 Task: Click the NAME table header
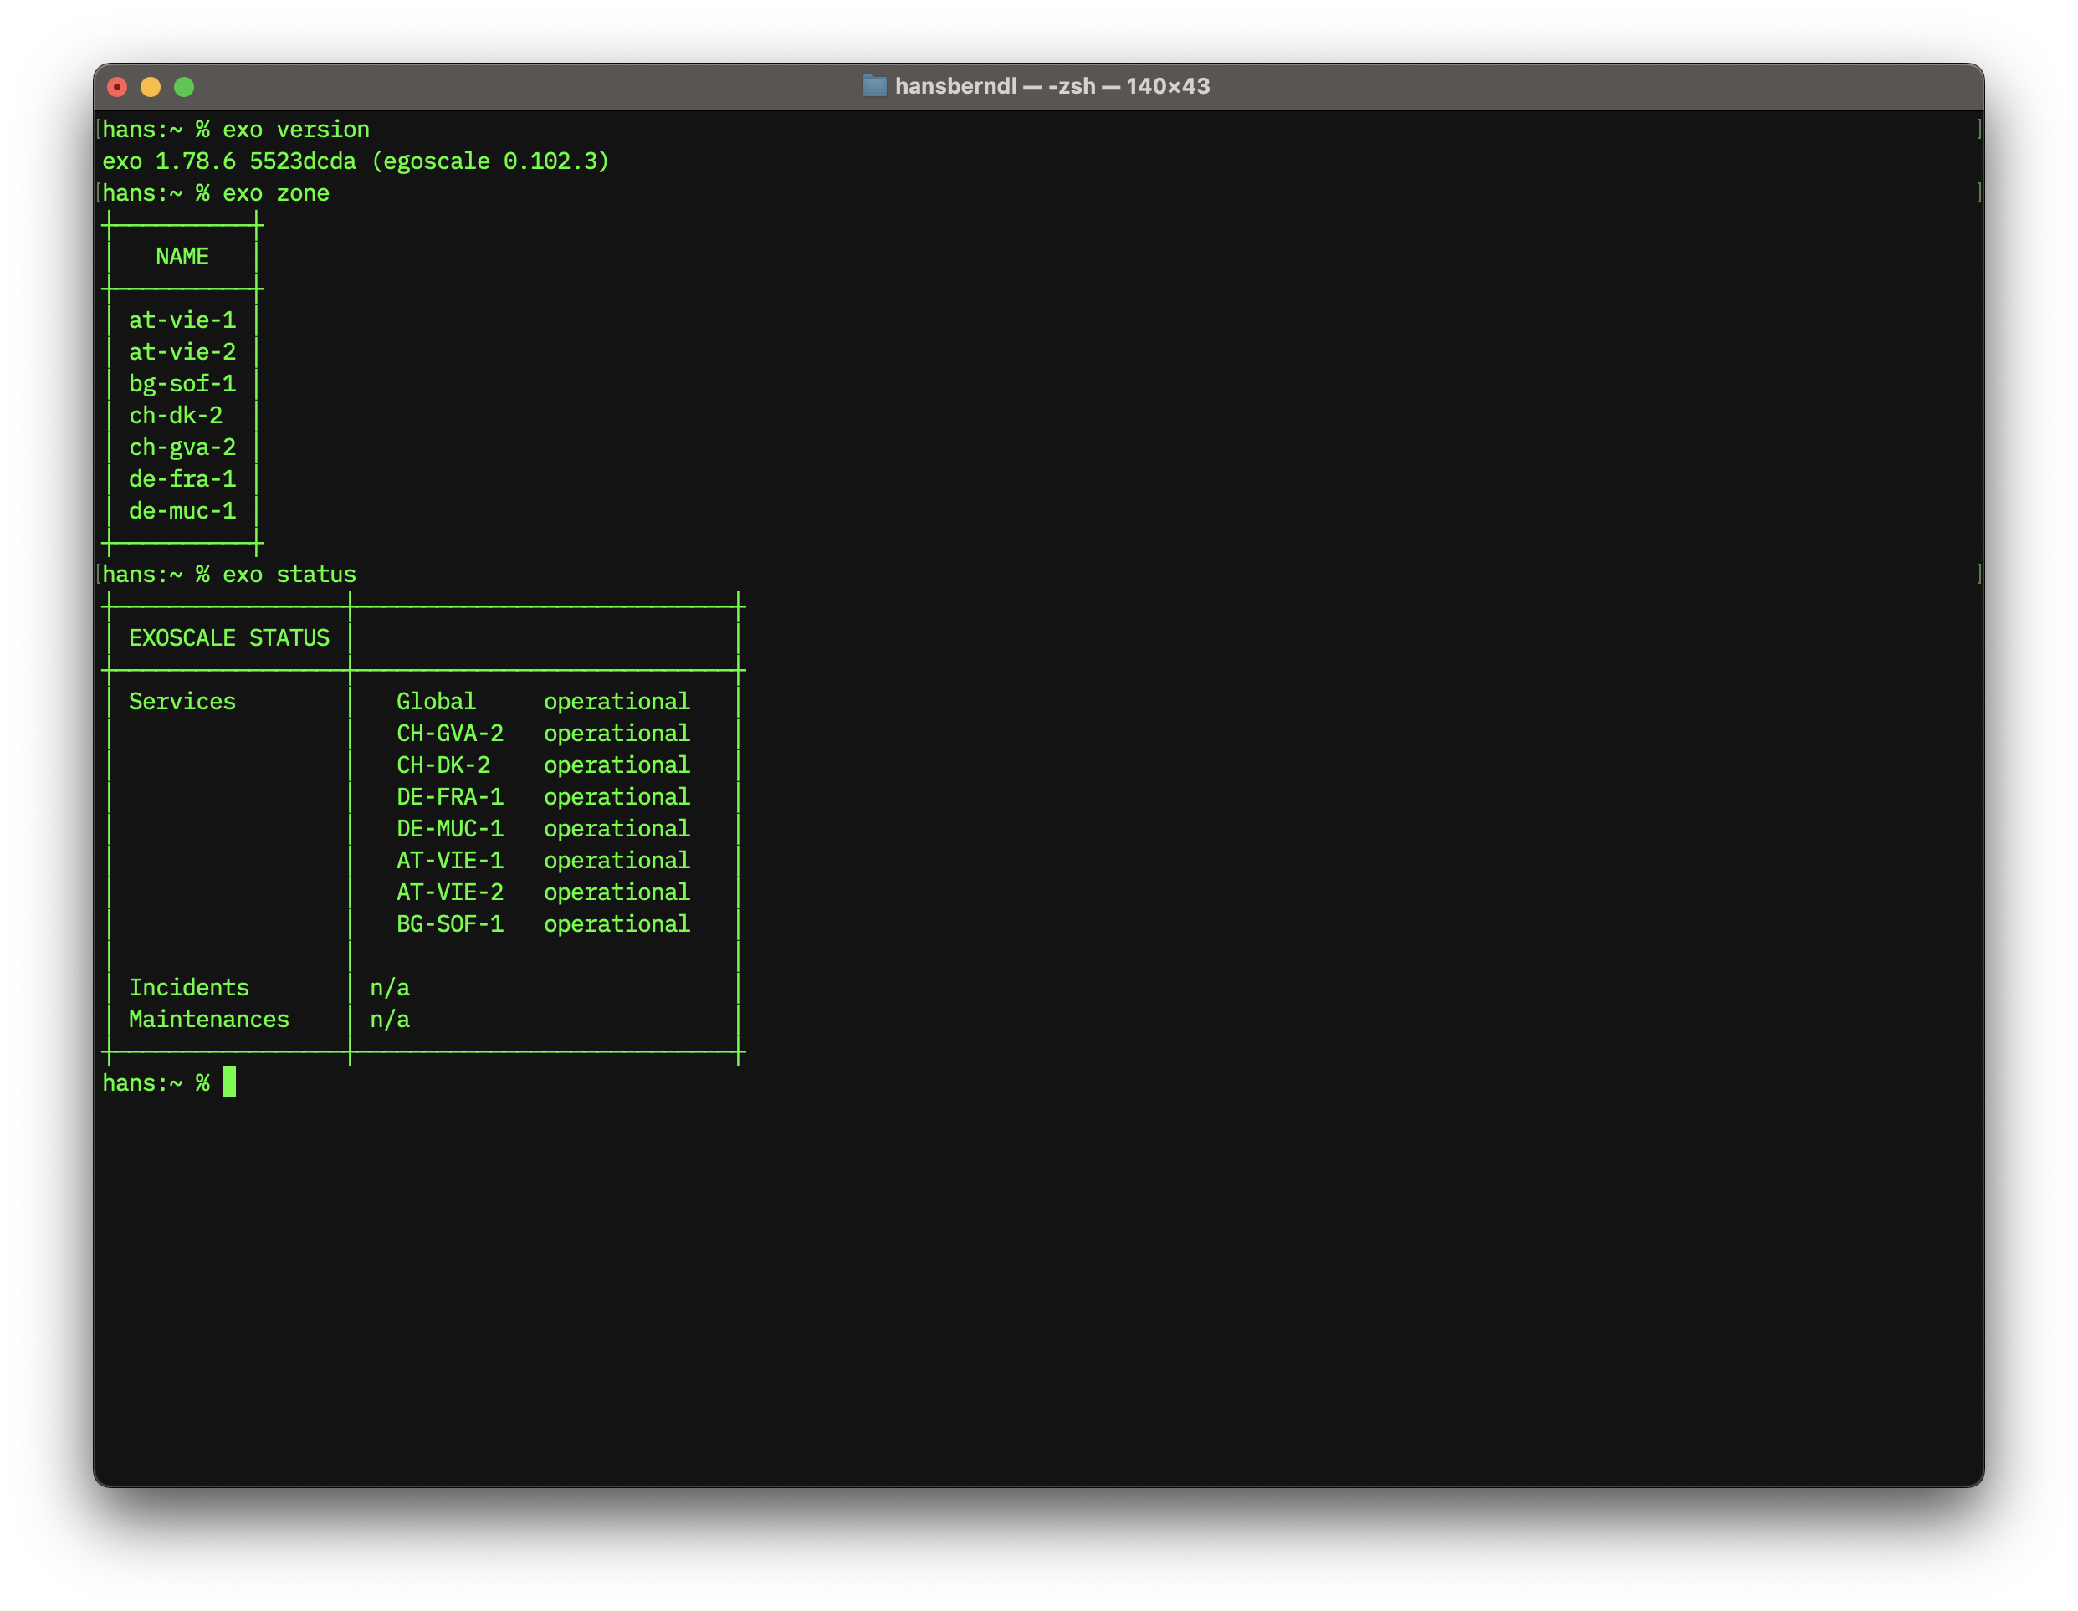pyautogui.click(x=182, y=257)
